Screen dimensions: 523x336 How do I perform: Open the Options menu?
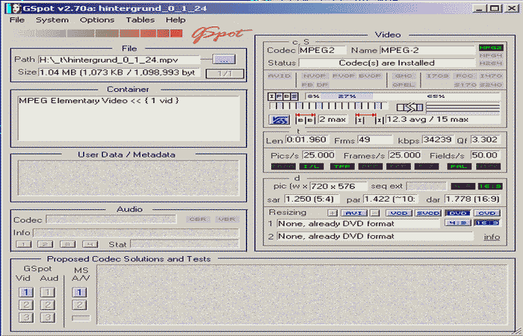97,20
